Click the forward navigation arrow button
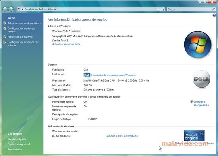Screen dimensions: 218x156 [x=11, y=9]
